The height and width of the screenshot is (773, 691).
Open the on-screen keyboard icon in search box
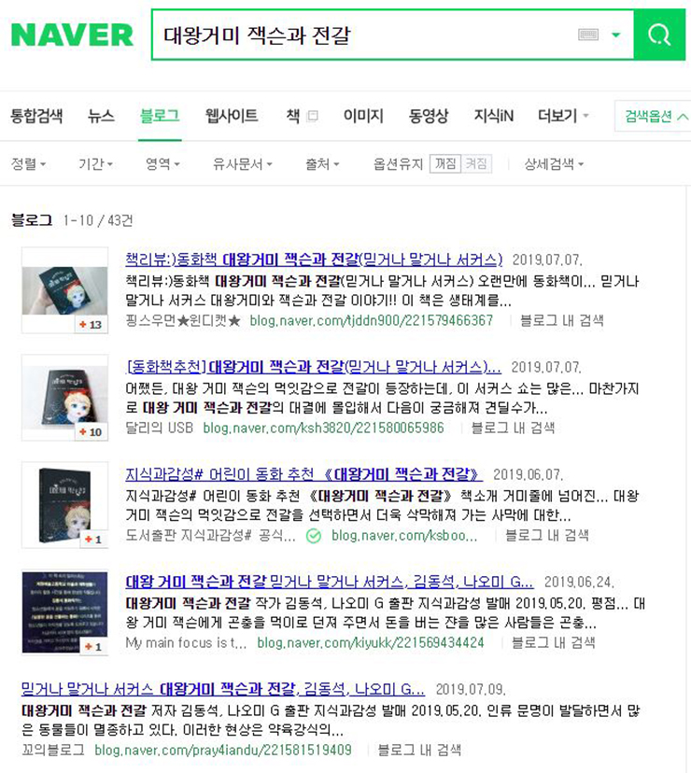[x=588, y=35]
